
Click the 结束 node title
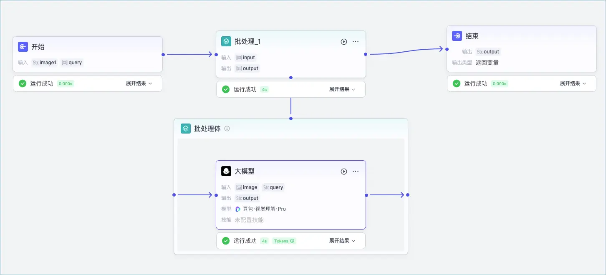472,36
